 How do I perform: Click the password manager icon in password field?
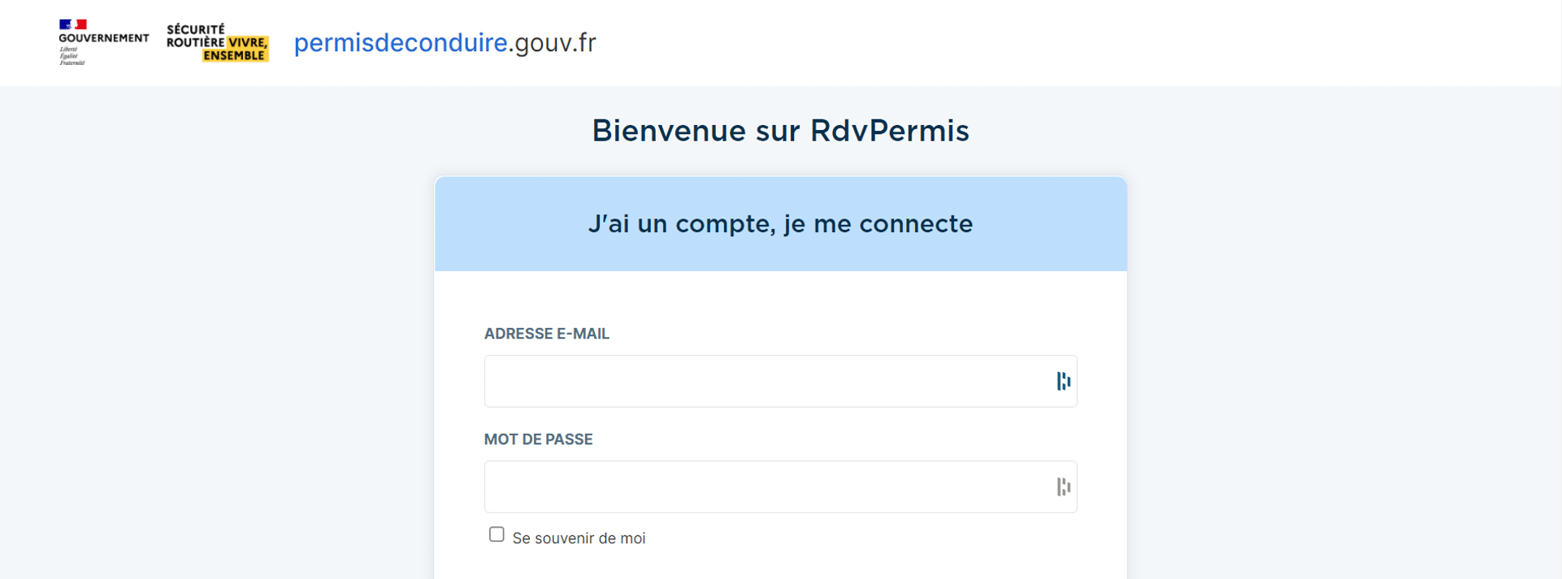pos(1063,486)
